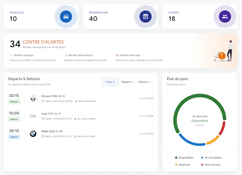Viewport: 242px width, 175px height.
Task: Open Alertes chèques section
Action: [22, 55]
